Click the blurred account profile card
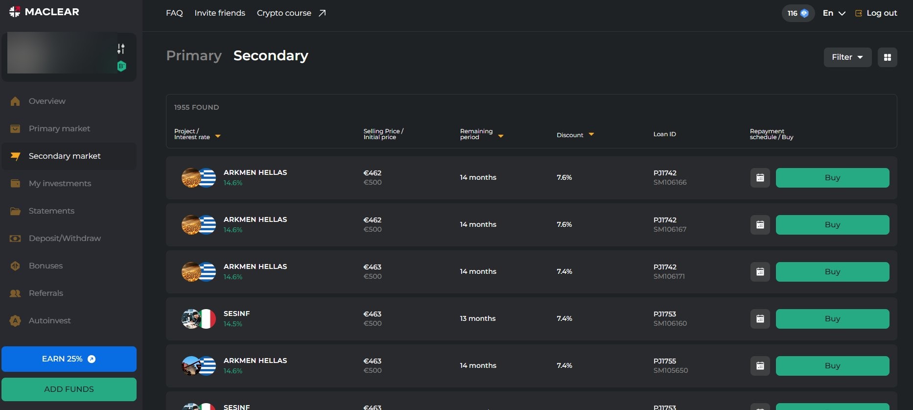The height and width of the screenshot is (410, 913). coord(69,57)
